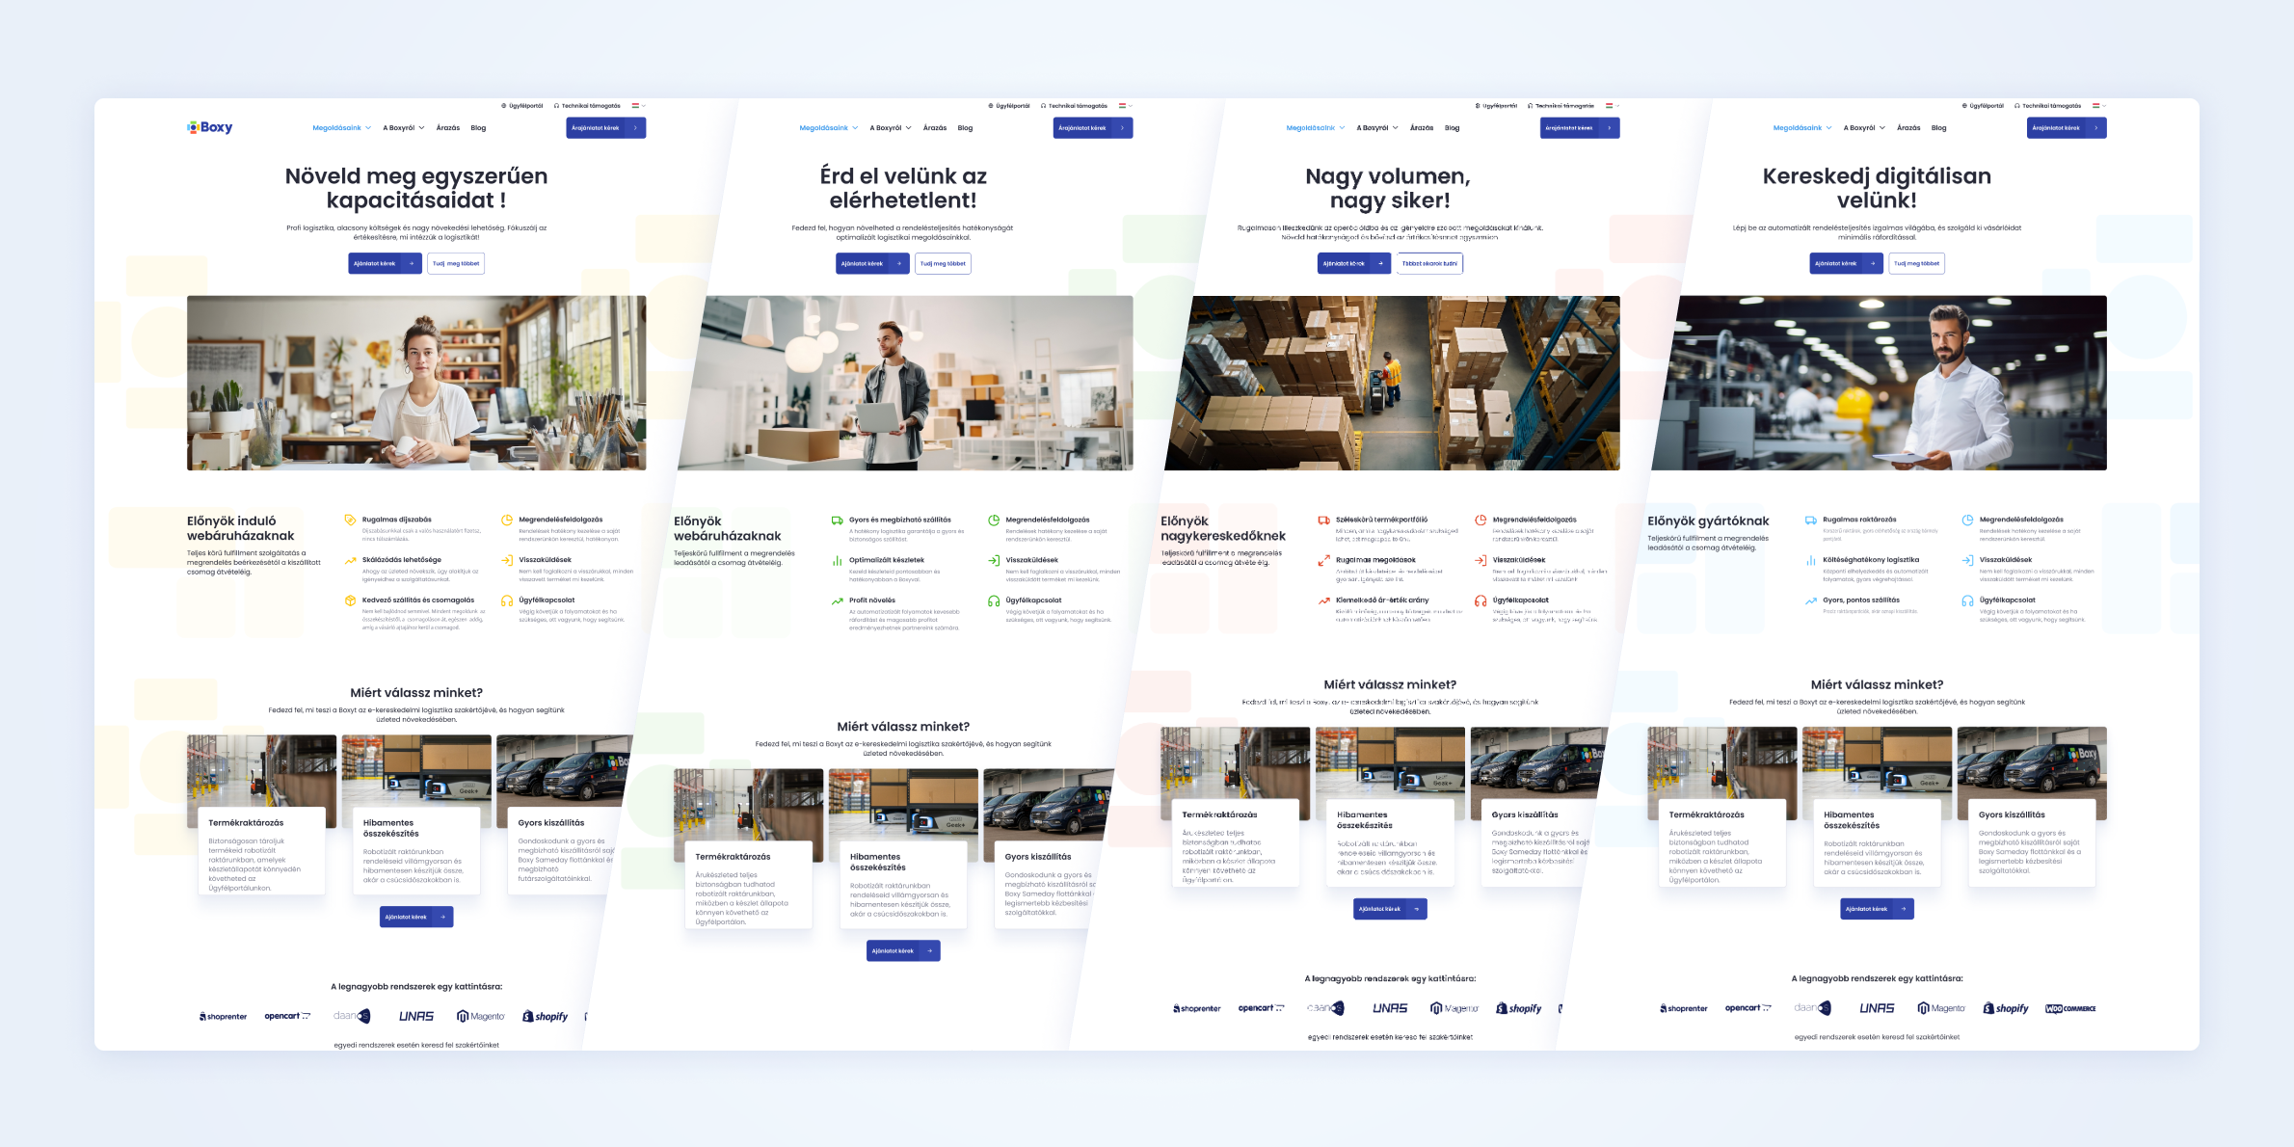The width and height of the screenshot is (2294, 1147).
Task: Click Tudj meg többet under Növeld meg egyszerűen
Action: pyautogui.click(x=456, y=263)
